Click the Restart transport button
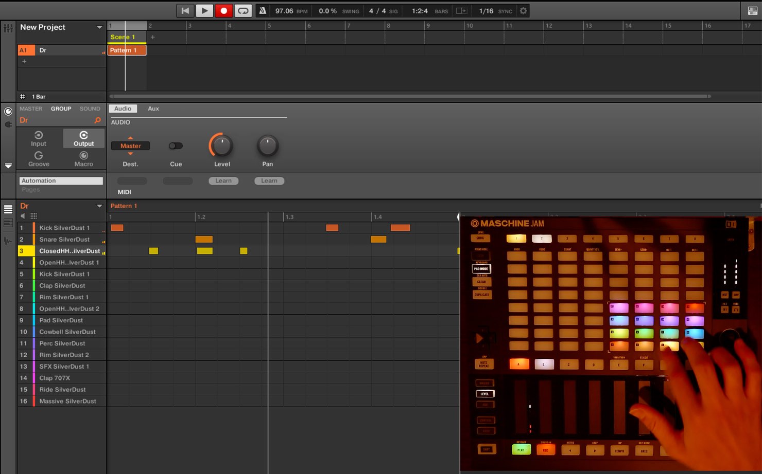 click(x=185, y=11)
